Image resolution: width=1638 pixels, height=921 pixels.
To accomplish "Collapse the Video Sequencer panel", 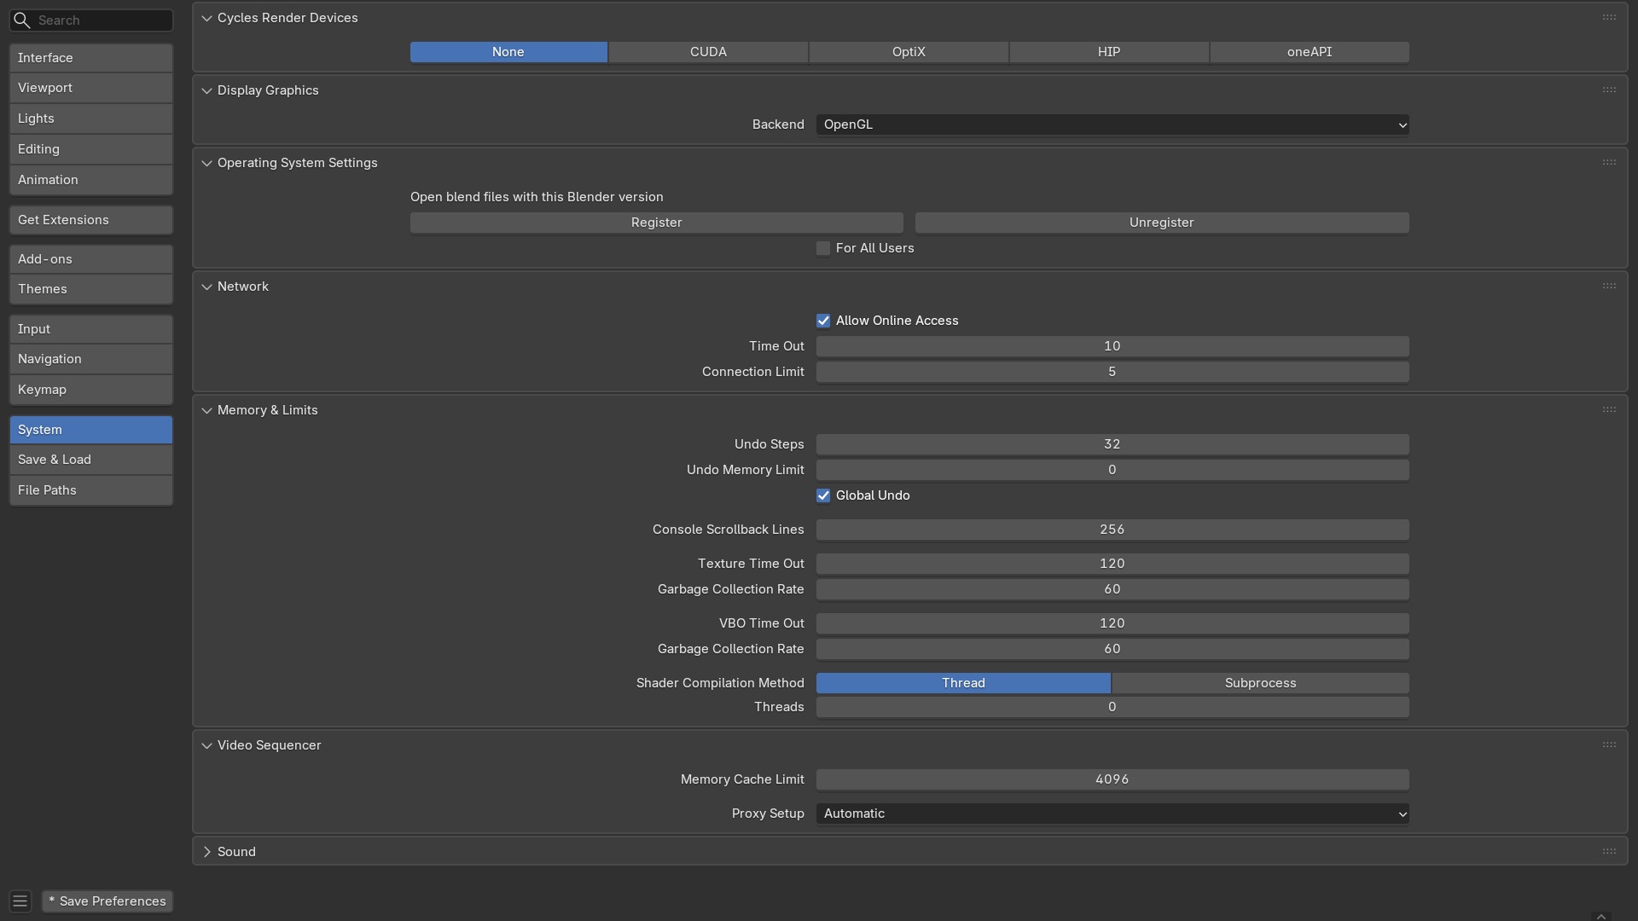I will point(206,745).
